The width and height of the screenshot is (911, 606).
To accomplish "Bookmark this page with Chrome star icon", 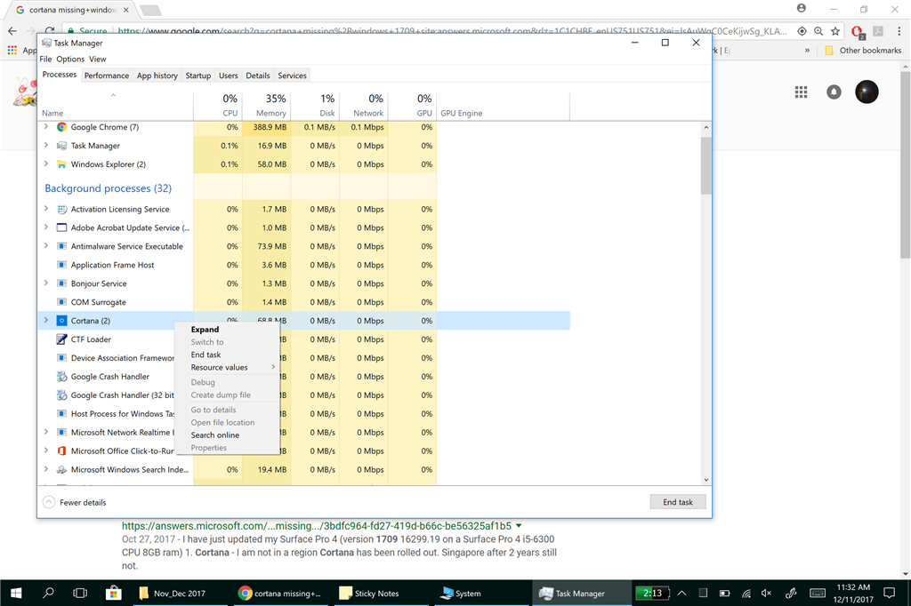I will pyautogui.click(x=835, y=31).
